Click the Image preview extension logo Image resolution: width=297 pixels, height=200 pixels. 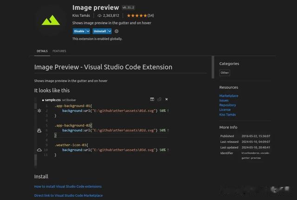pos(51,20)
